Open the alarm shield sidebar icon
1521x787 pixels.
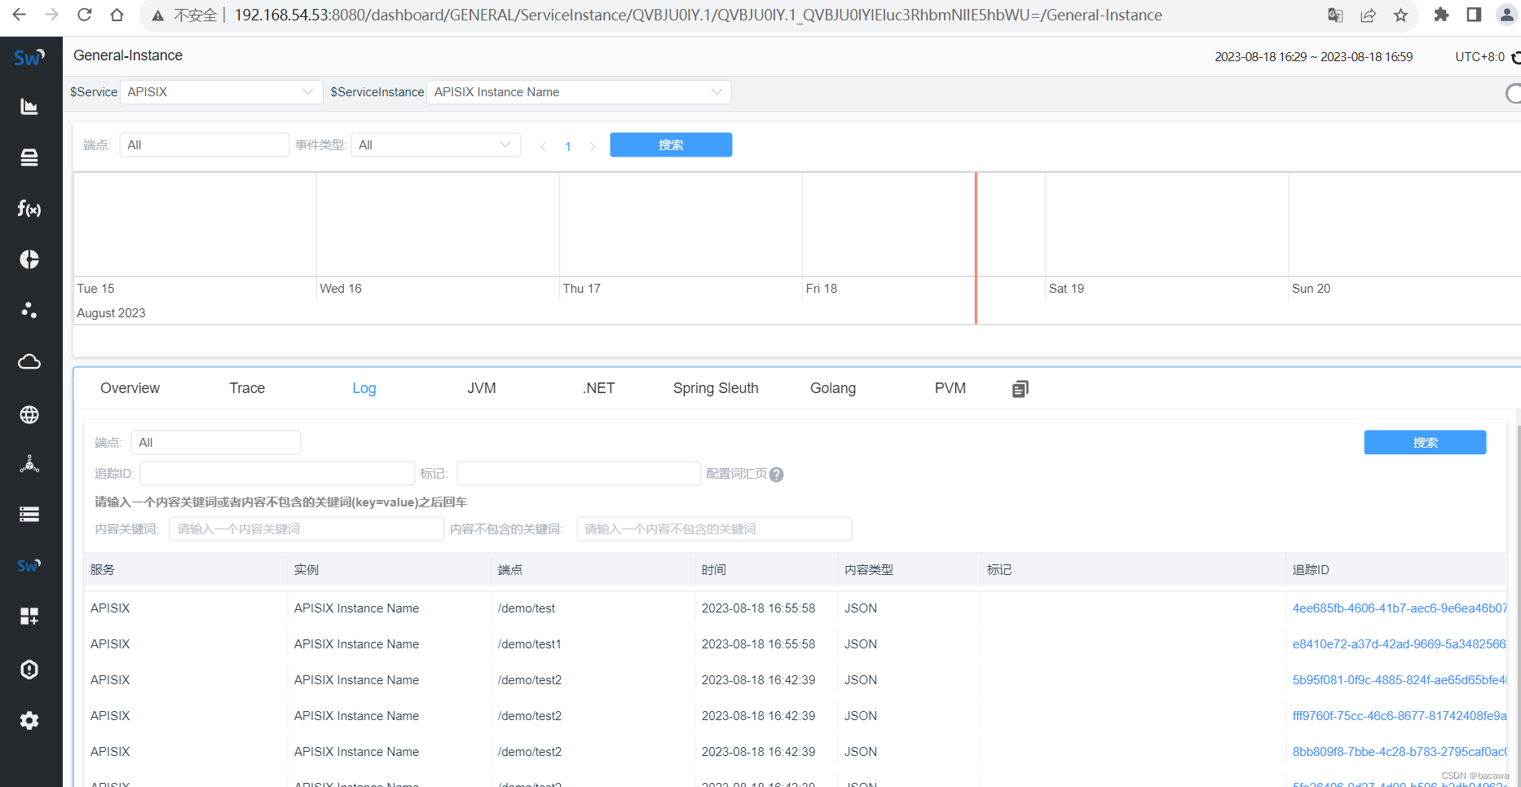coord(29,670)
